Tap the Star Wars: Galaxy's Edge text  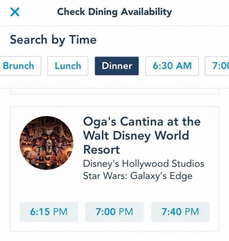point(138,176)
